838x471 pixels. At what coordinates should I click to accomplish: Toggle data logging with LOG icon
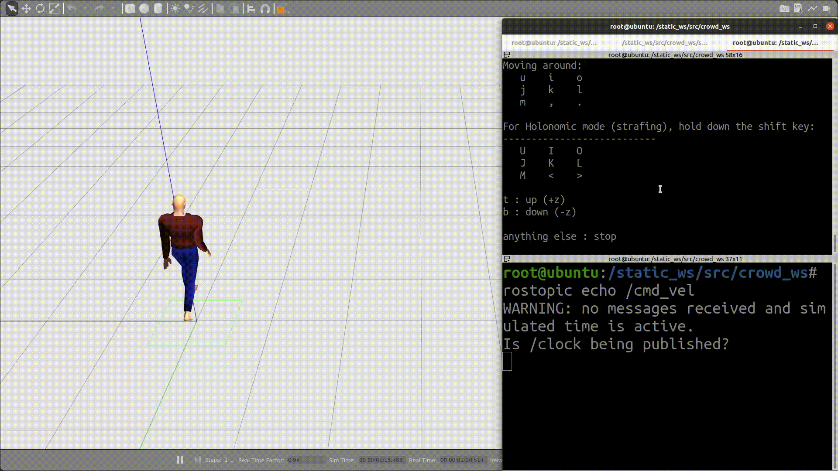[x=798, y=8]
